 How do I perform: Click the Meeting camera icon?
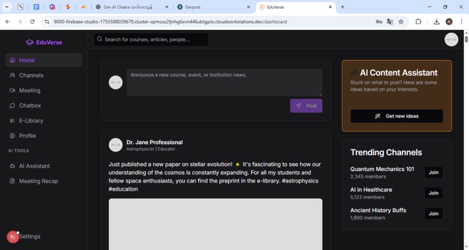(x=12, y=90)
